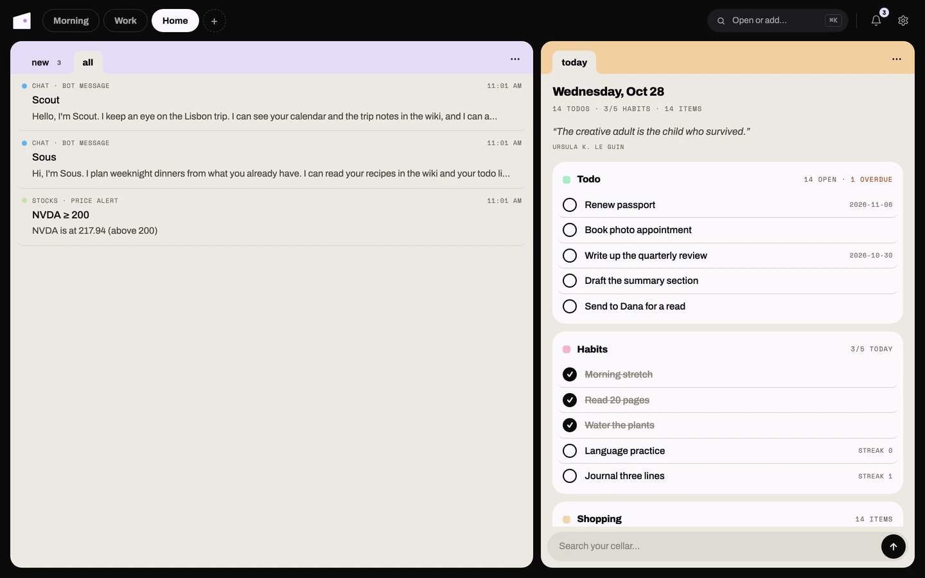Mark Journal three lines habit done
Image resolution: width=925 pixels, height=578 pixels.
coord(570,476)
